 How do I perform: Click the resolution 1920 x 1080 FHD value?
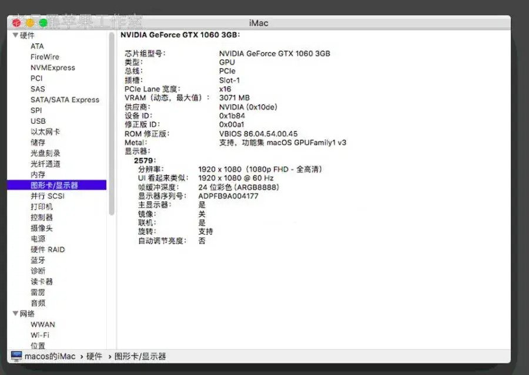(260, 169)
